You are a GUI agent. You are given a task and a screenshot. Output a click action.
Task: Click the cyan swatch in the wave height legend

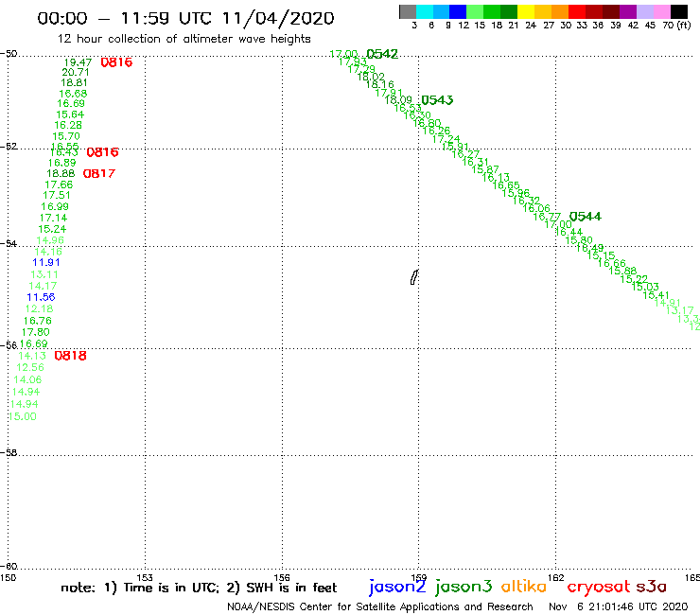click(425, 11)
